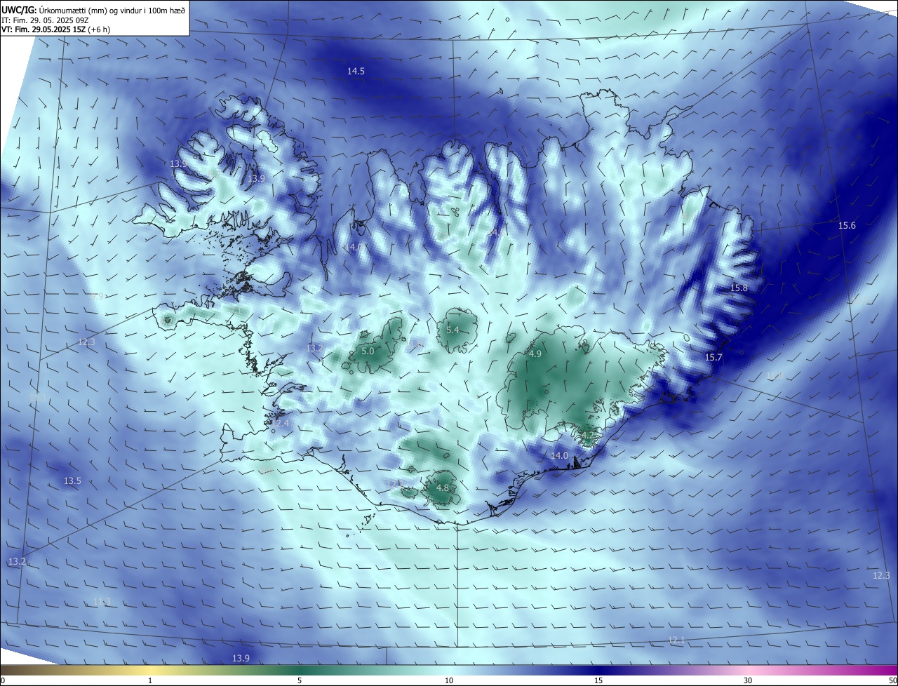Click the '5' tick label on the color scale
Screen dimensions: 898x686
(300, 680)
